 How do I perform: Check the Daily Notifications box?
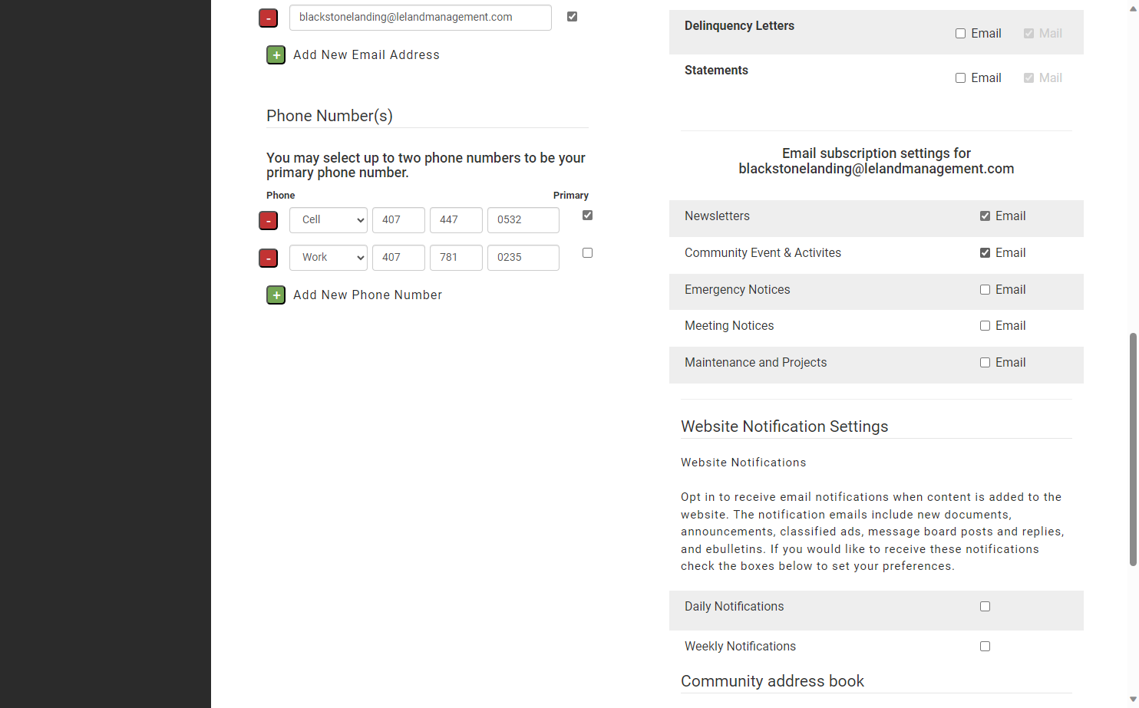(985, 607)
